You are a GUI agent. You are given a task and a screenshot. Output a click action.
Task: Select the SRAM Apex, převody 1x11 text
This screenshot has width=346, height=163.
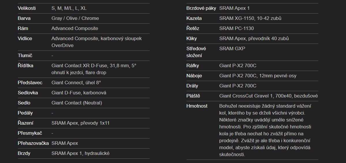[x=80, y=123]
